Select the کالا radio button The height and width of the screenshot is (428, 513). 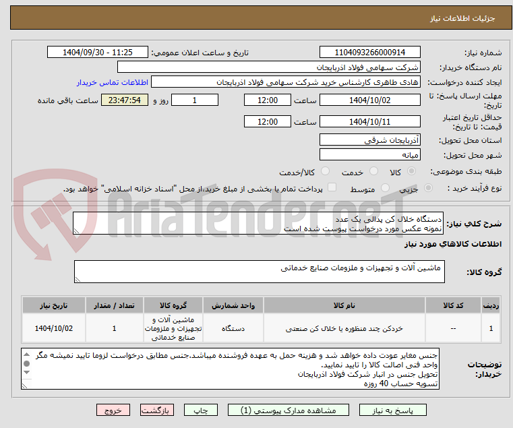(x=412, y=171)
